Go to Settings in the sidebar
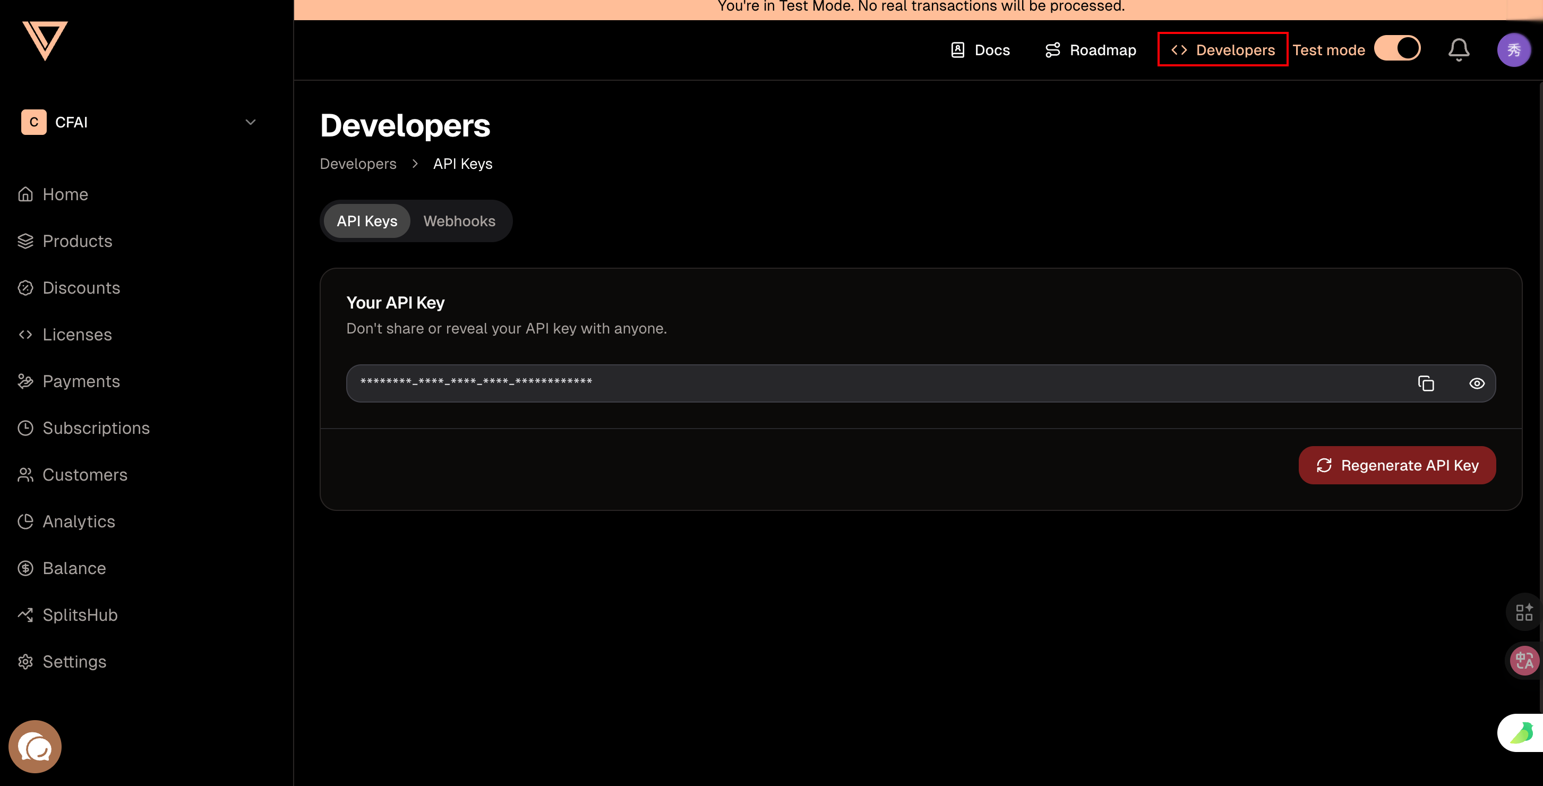 74,661
